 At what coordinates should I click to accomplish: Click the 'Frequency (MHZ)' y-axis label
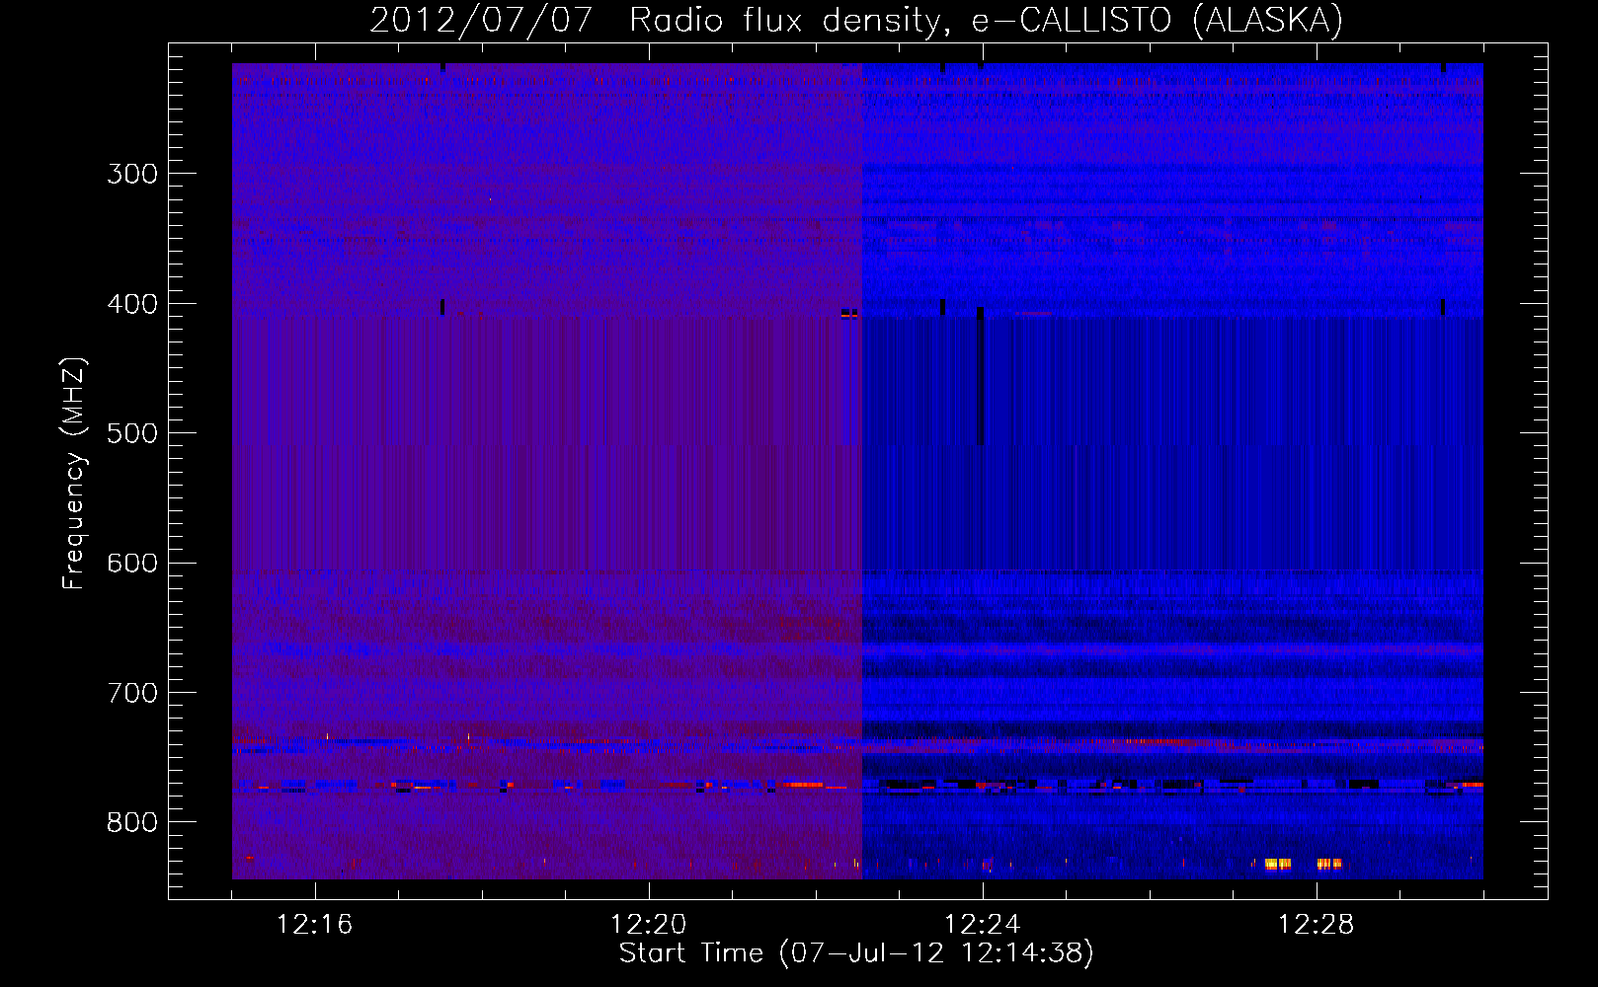tap(74, 474)
